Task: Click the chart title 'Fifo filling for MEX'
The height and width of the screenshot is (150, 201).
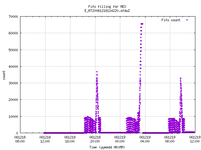Action: [x=107, y=7]
